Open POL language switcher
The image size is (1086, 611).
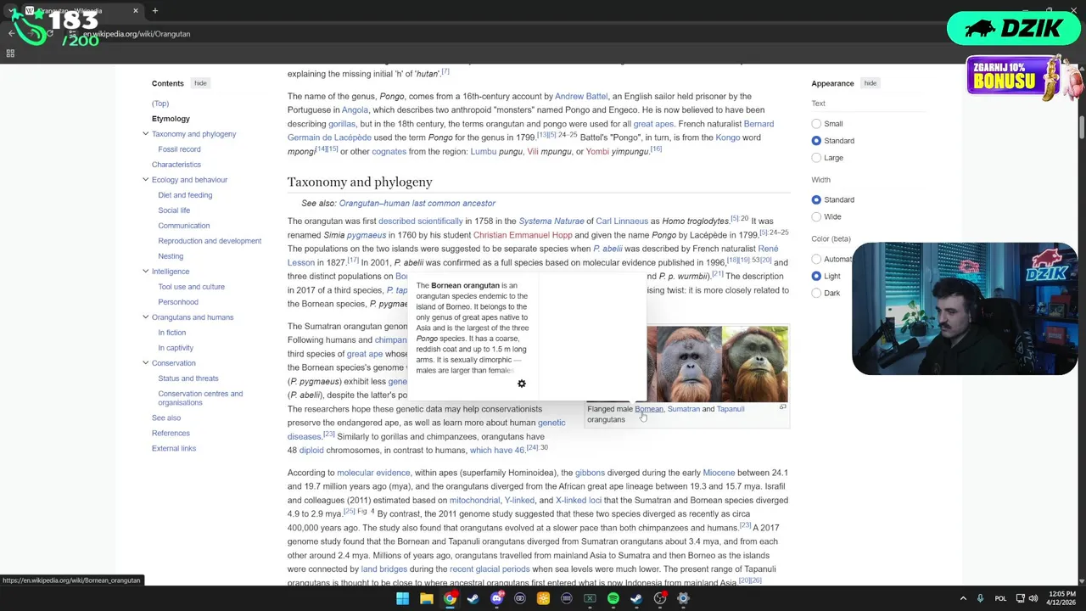tap(1001, 598)
